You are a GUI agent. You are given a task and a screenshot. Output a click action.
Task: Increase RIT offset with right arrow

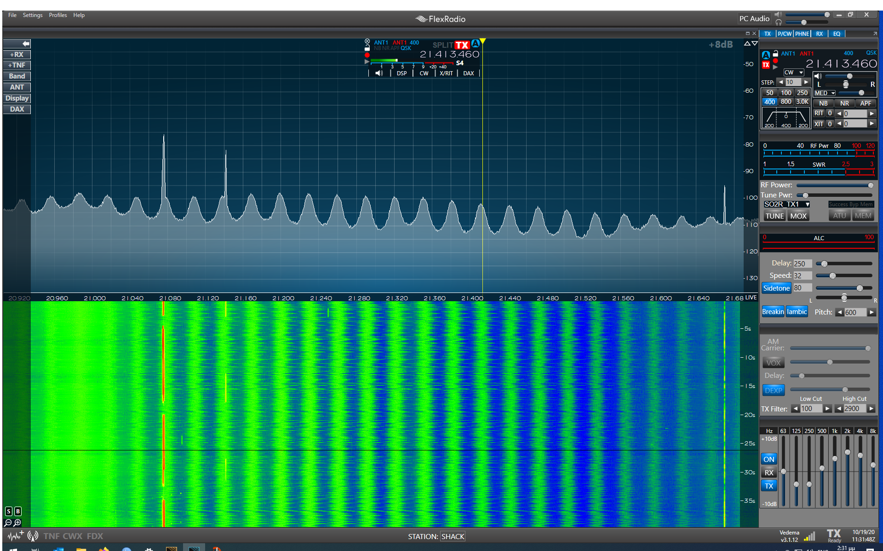click(872, 113)
